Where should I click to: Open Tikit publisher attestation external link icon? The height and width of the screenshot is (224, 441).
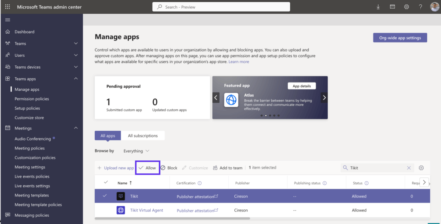tap(216, 196)
